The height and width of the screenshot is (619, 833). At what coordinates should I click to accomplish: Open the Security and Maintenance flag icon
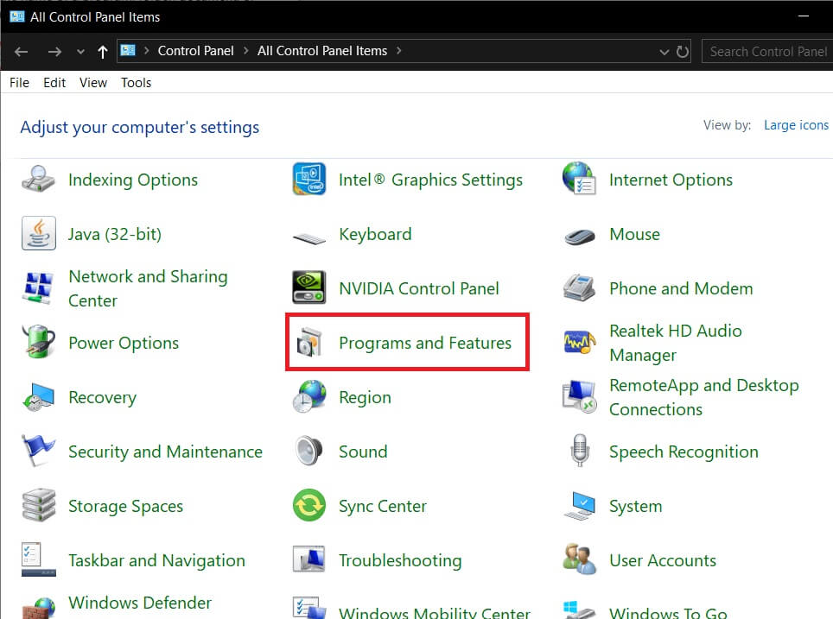[x=38, y=452]
